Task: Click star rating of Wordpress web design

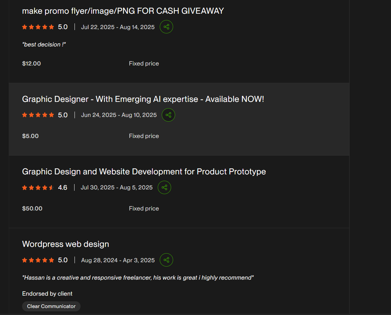Action: coord(38,260)
